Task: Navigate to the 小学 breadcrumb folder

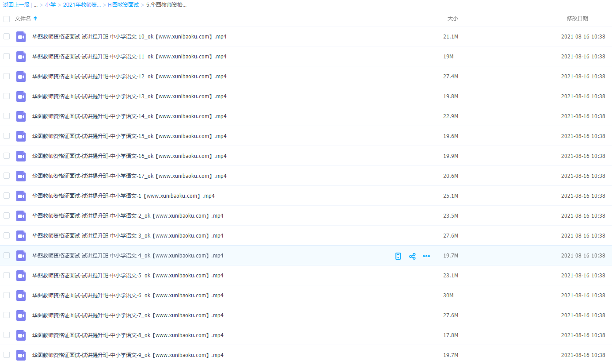Action: pos(50,5)
